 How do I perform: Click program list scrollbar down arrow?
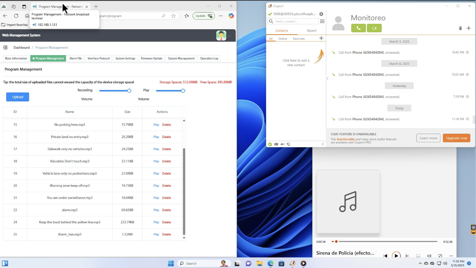[184, 238]
